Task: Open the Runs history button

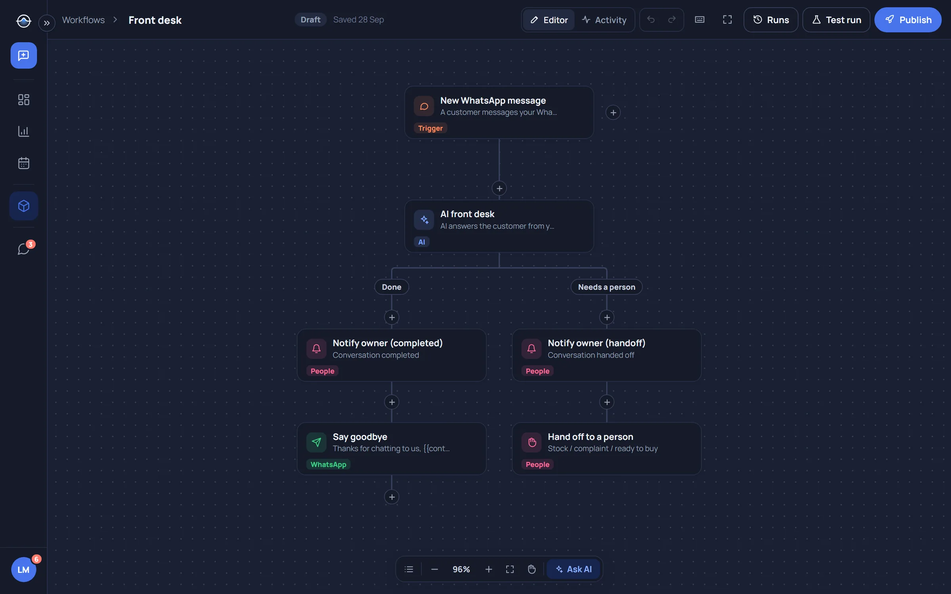Action: (x=771, y=20)
